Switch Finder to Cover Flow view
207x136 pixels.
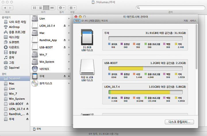coord(52,8)
